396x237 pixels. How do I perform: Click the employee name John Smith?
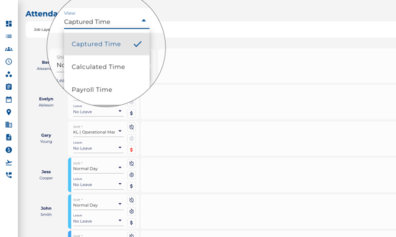[46, 211]
